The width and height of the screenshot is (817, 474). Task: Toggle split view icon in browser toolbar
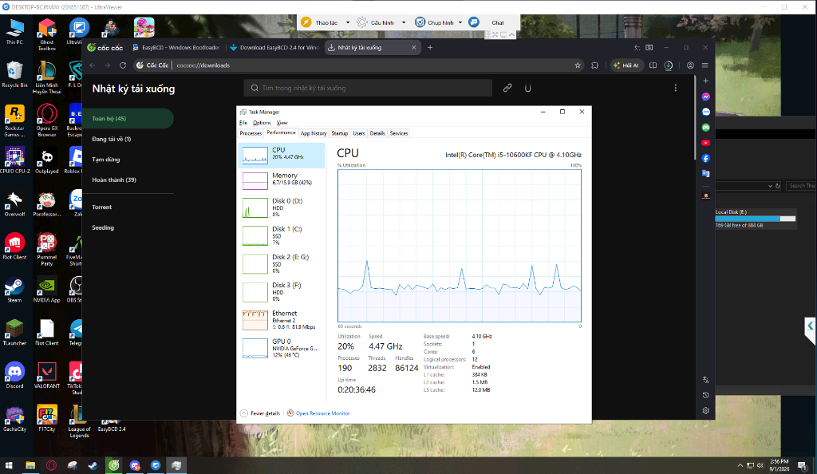(x=653, y=65)
